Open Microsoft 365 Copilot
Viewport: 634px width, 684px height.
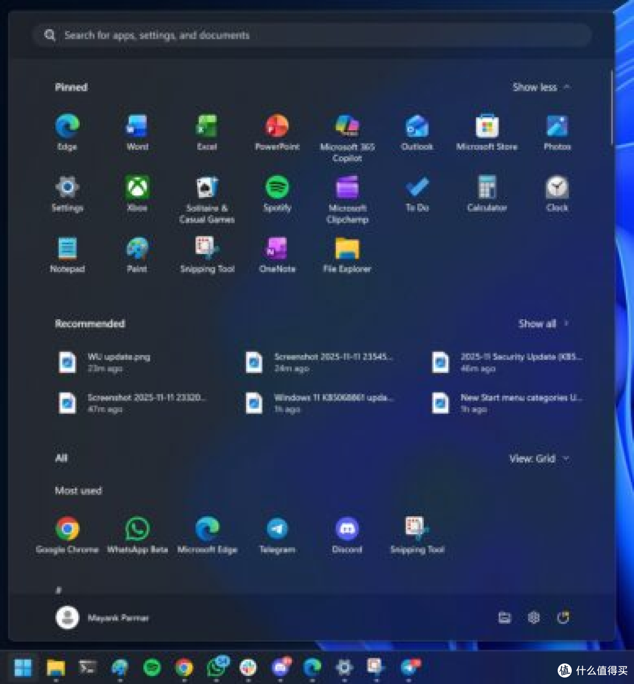pos(347,138)
